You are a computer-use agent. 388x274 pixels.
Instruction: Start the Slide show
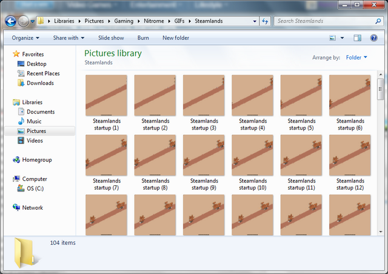(x=111, y=38)
